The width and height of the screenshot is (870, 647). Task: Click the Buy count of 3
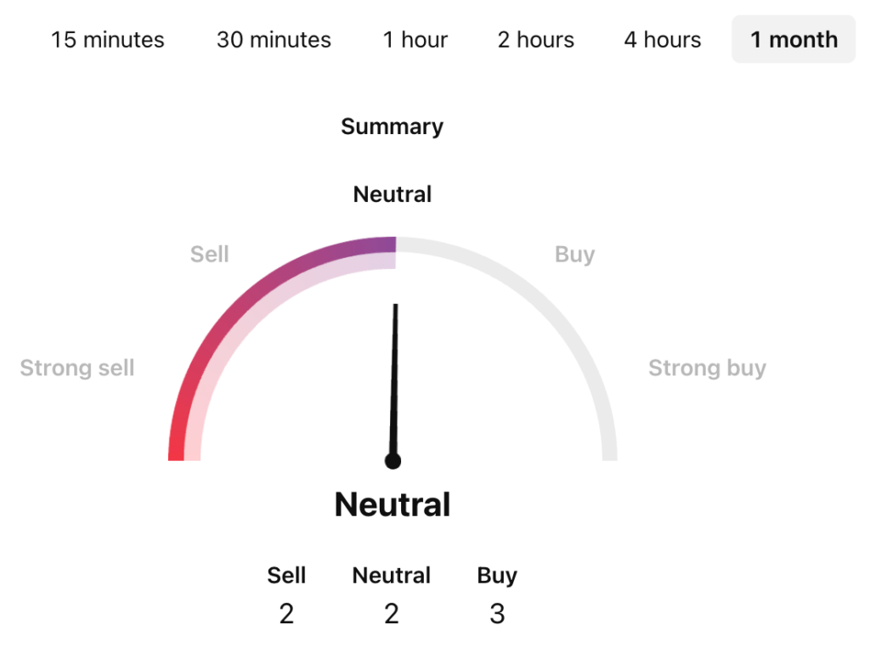pos(497,613)
